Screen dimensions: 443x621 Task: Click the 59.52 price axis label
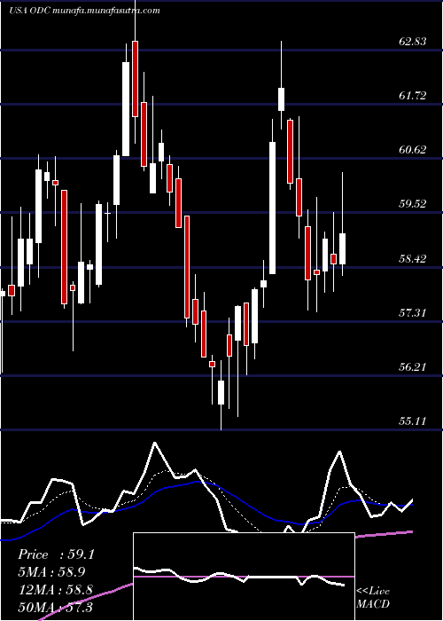[x=413, y=204]
